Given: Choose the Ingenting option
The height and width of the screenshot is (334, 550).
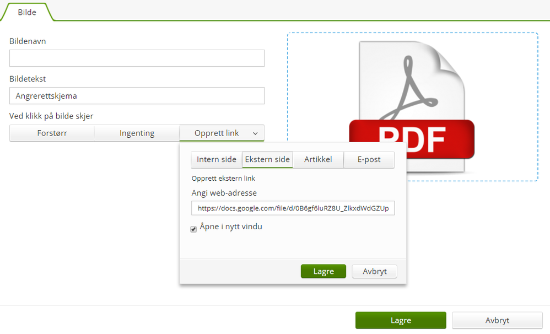Looking at the screenshot, I should (x=137, y=133).
